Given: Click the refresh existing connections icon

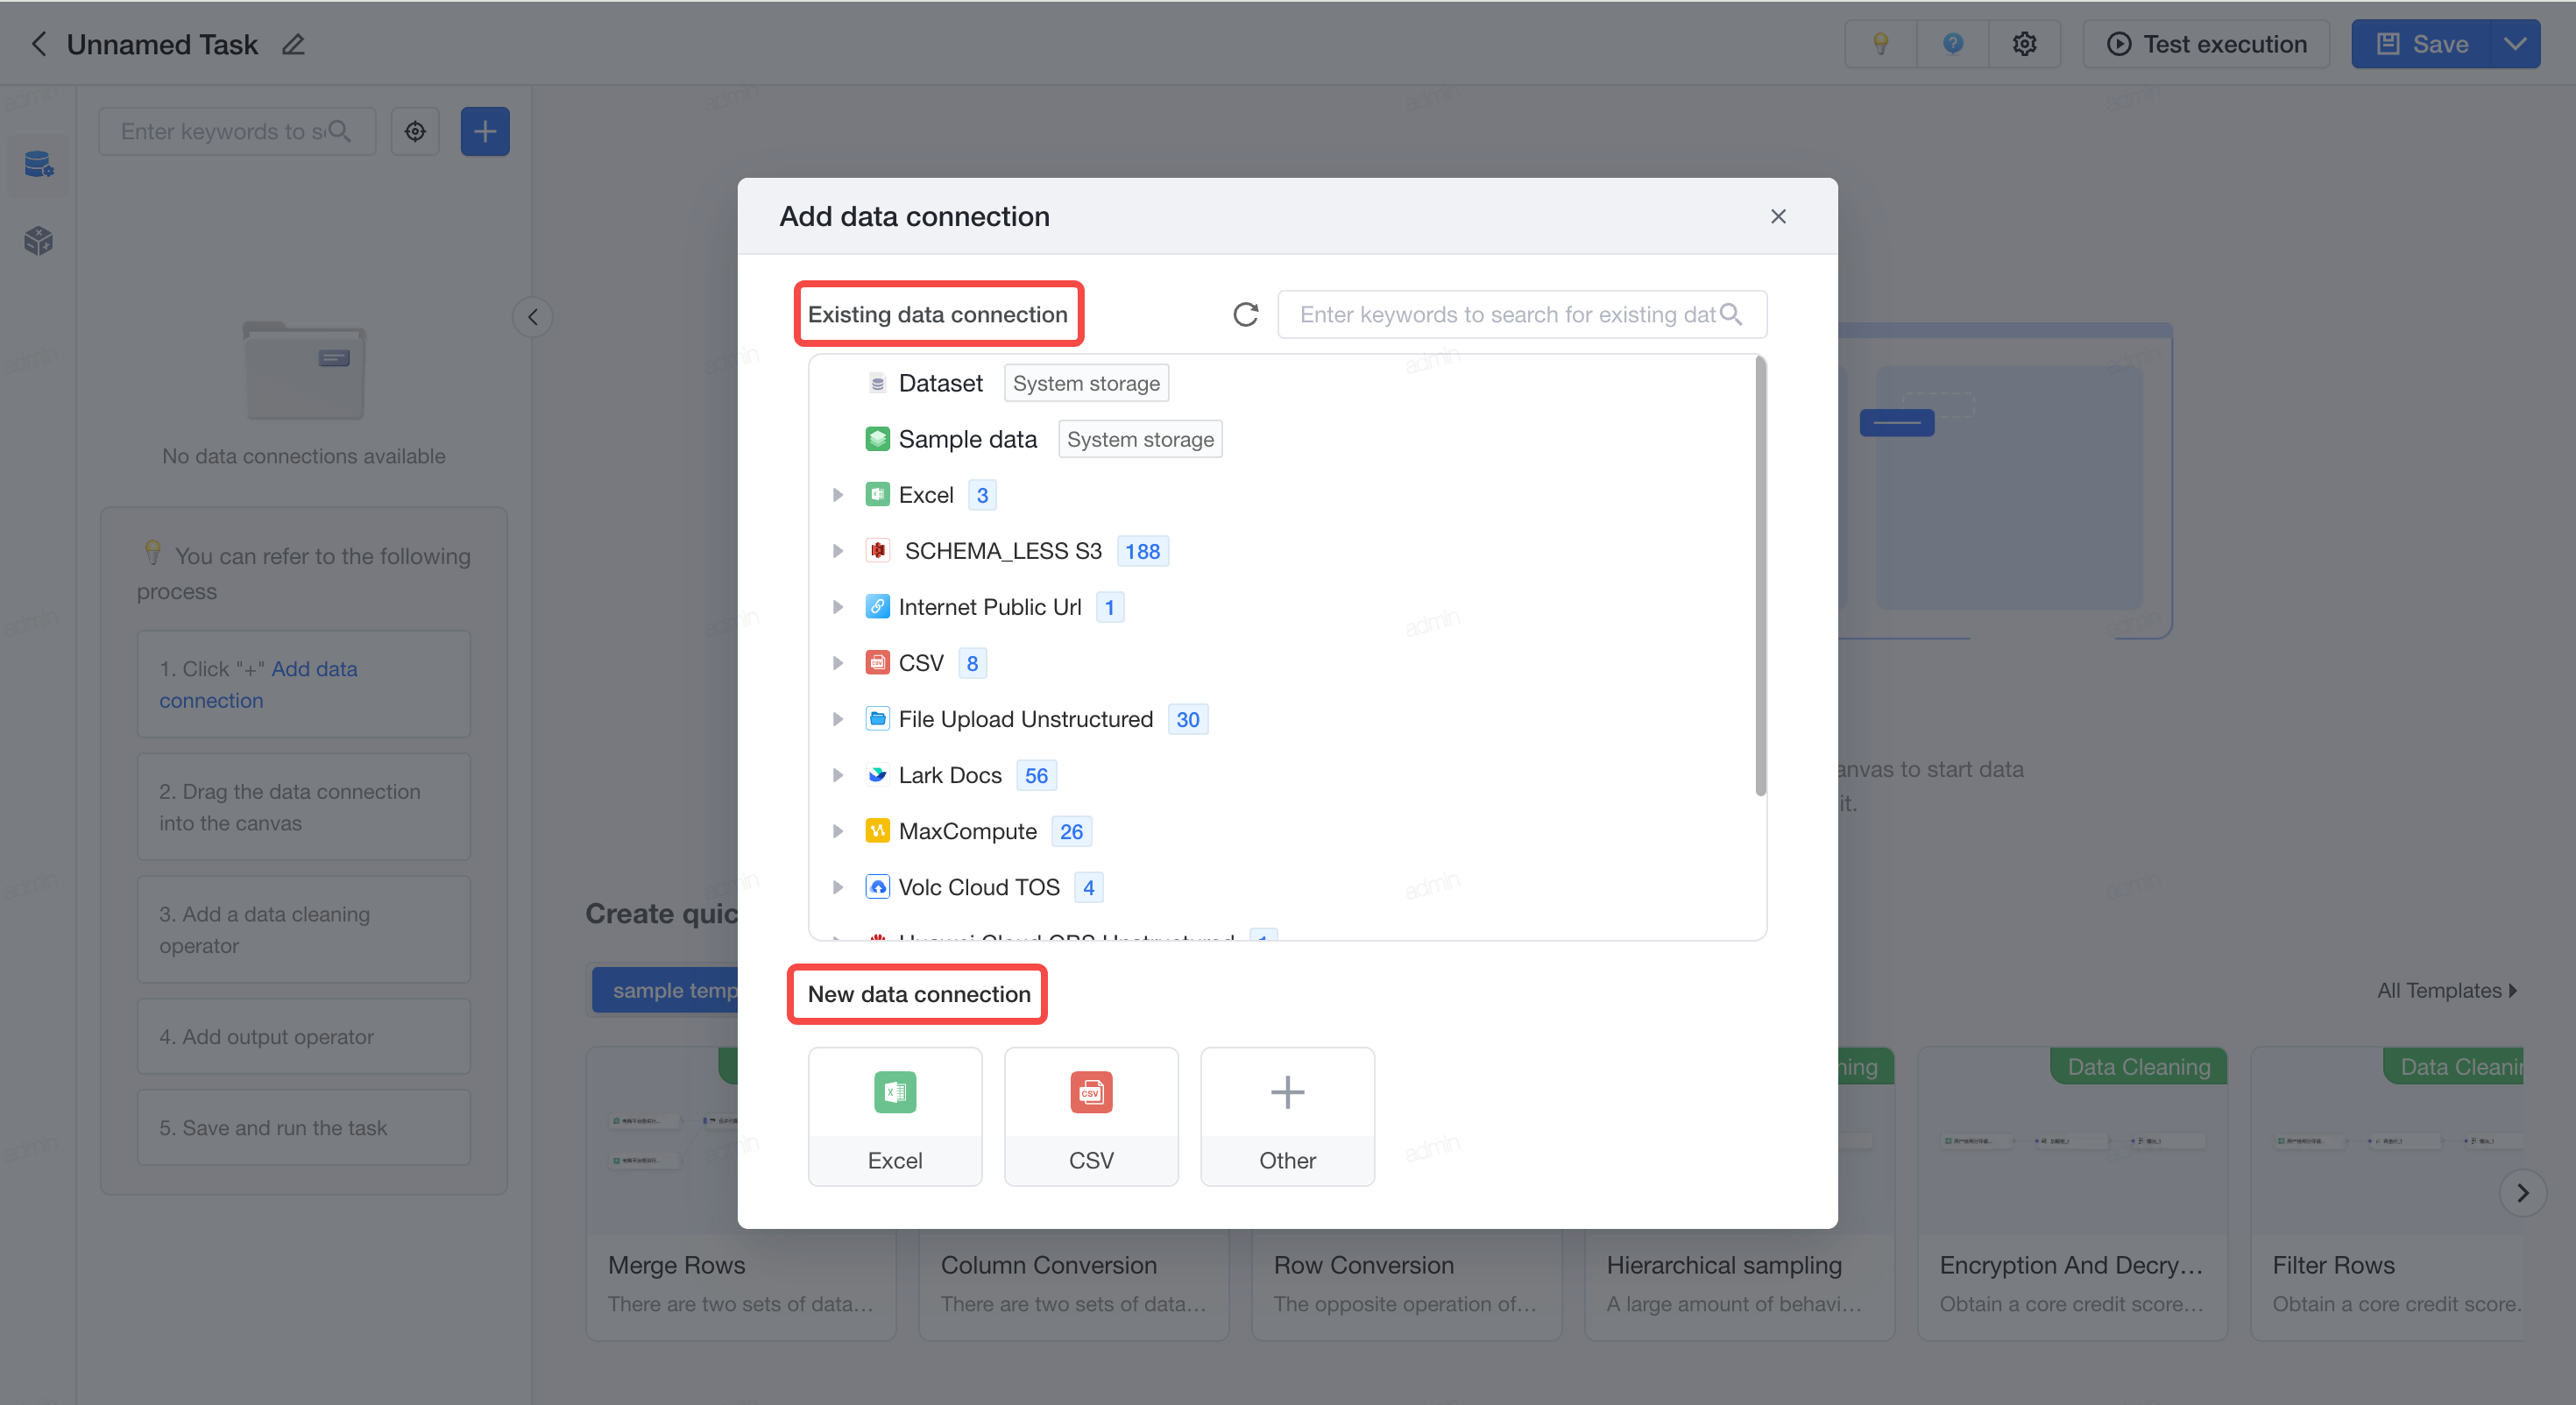Looking at the screenshot, I should click(x=1245, y=315).
